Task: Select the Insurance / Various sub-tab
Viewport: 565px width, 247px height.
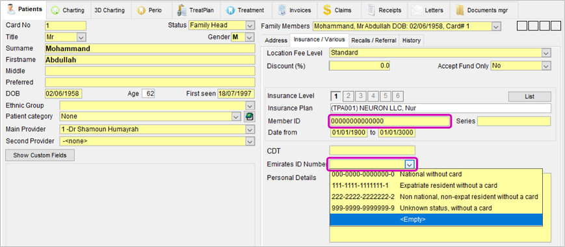Action: [x=320, y=40]
